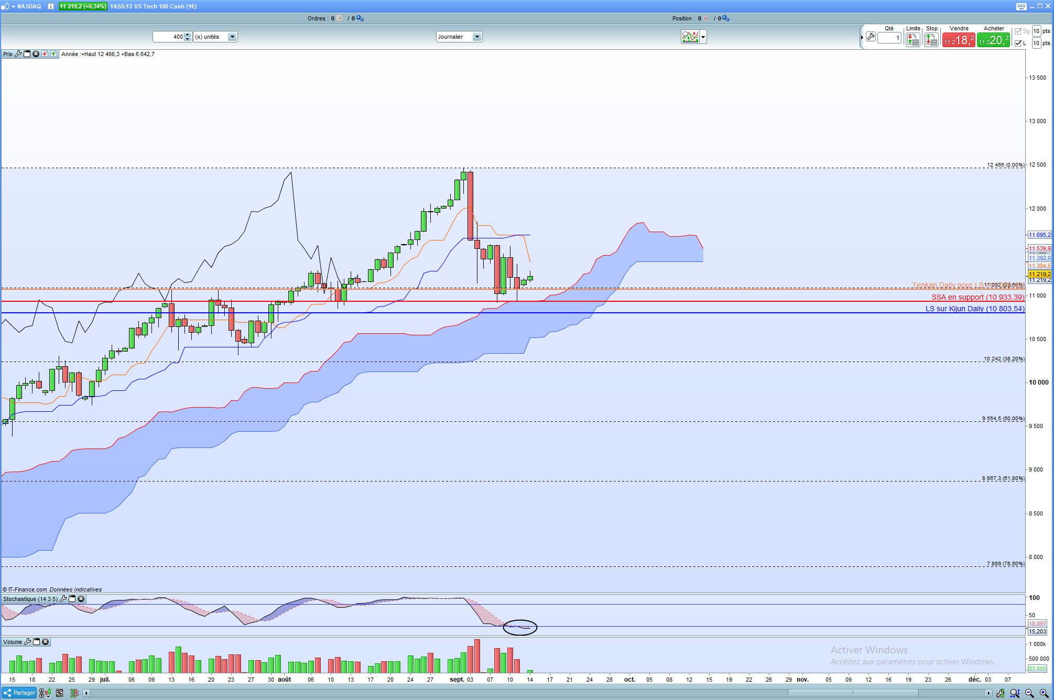
Task: Toggle the L limit checkbox
Action: [1018, 43]
